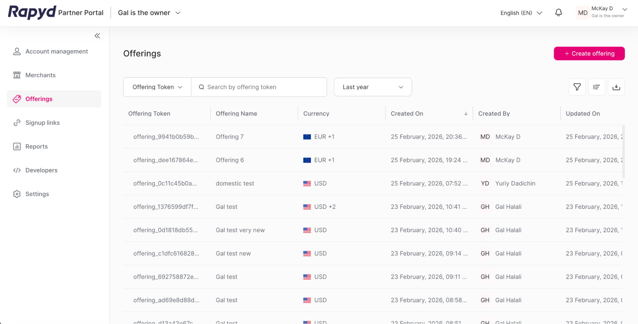The width and height of the screenshot is (638, 324).
Task: Click the Developers code icon
Action: pos(17,170)
